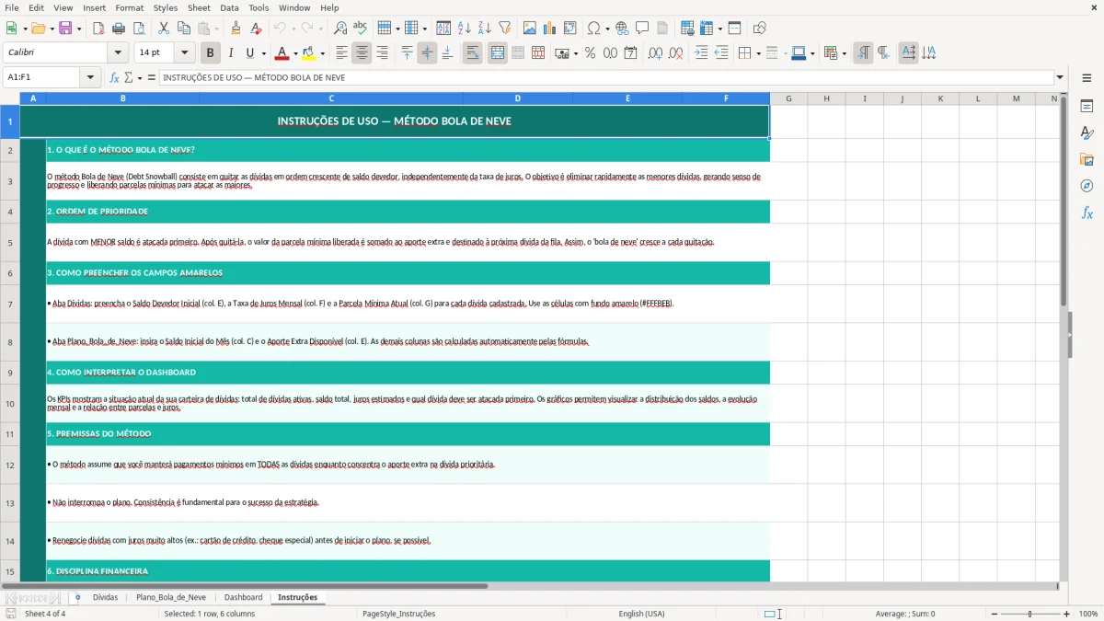Image resolution: width=1104 pixels, height=621 pixels.
Task: Export directly as PDF
Action: pyautogui.click(x=98, y=29)
